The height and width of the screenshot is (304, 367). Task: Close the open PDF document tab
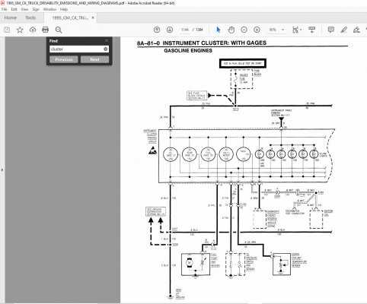point(93,17)
